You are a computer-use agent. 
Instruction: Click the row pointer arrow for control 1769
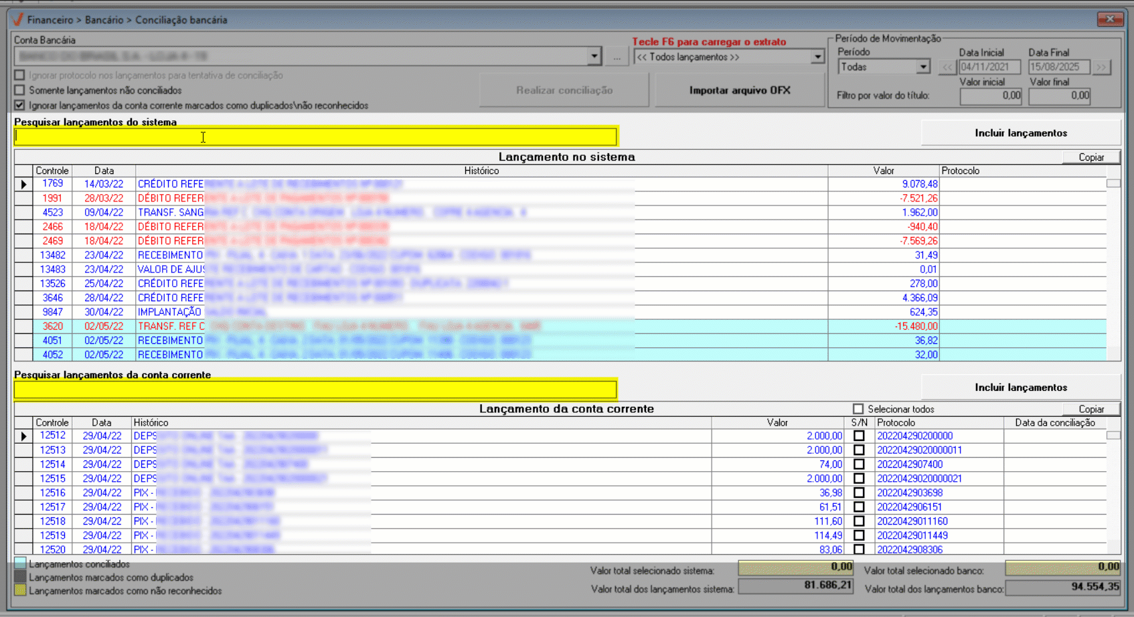[24, 184]
